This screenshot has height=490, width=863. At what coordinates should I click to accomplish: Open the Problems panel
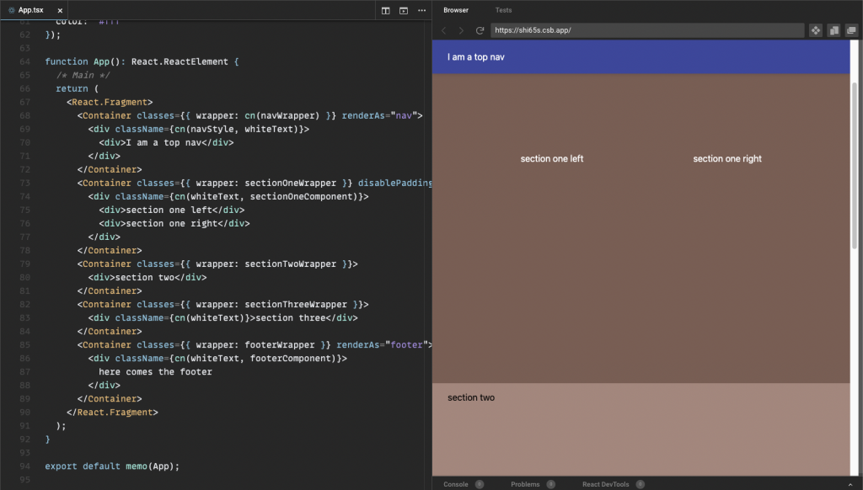(525, 484)
